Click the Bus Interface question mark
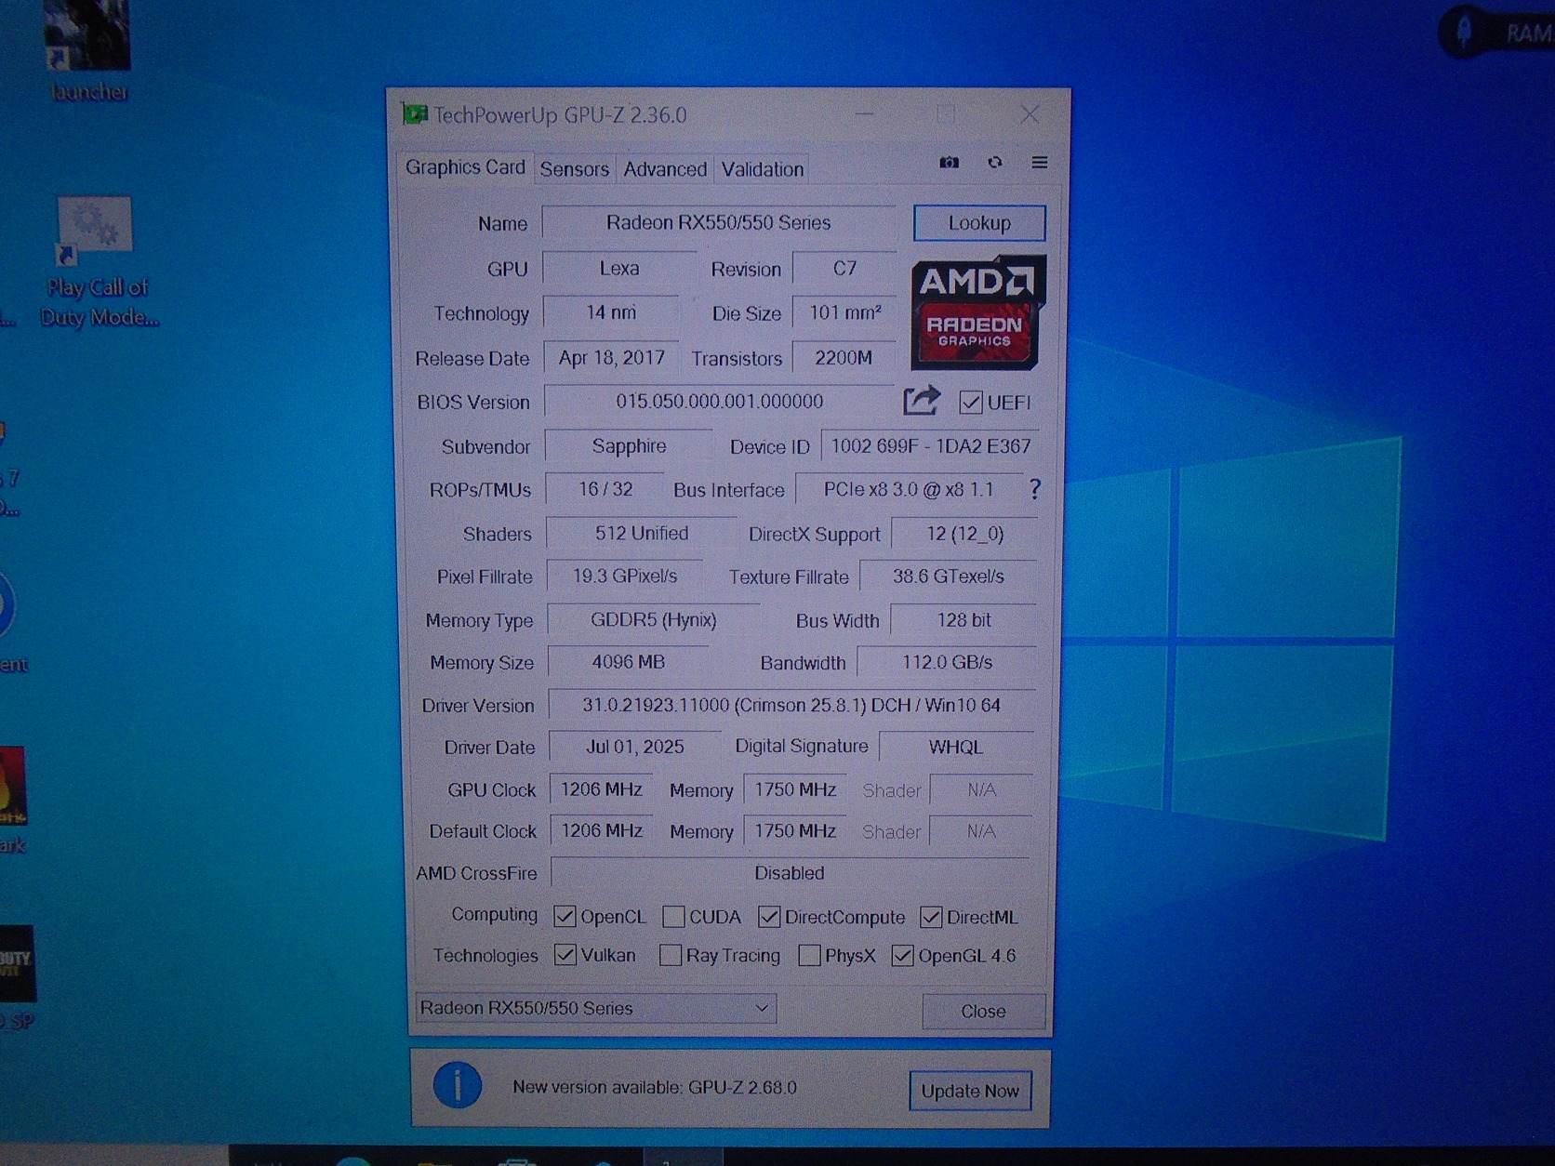 [x=1034, y=489]
